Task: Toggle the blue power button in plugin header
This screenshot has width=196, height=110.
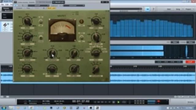Action: [16, 5]
